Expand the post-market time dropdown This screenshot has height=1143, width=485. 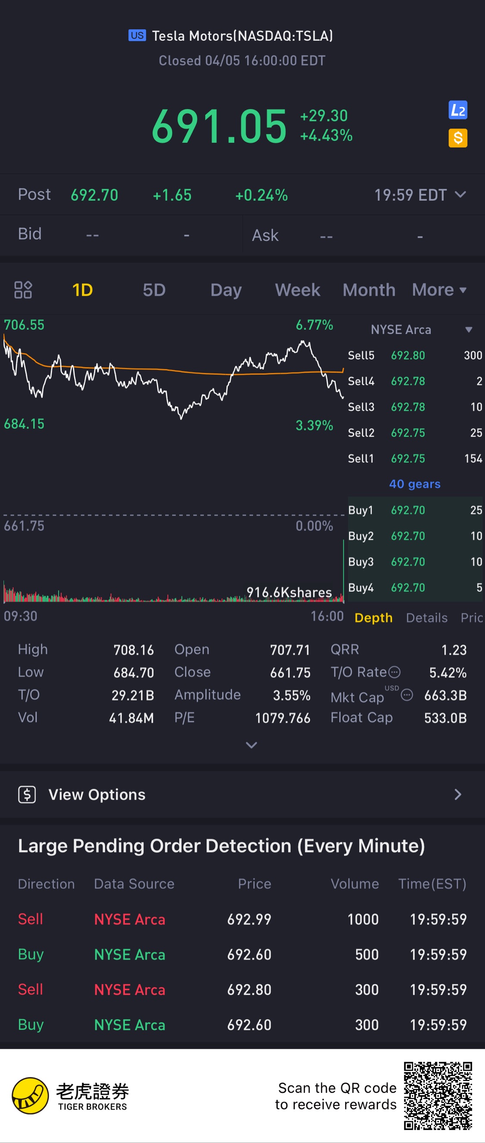(x=460, y=194)
